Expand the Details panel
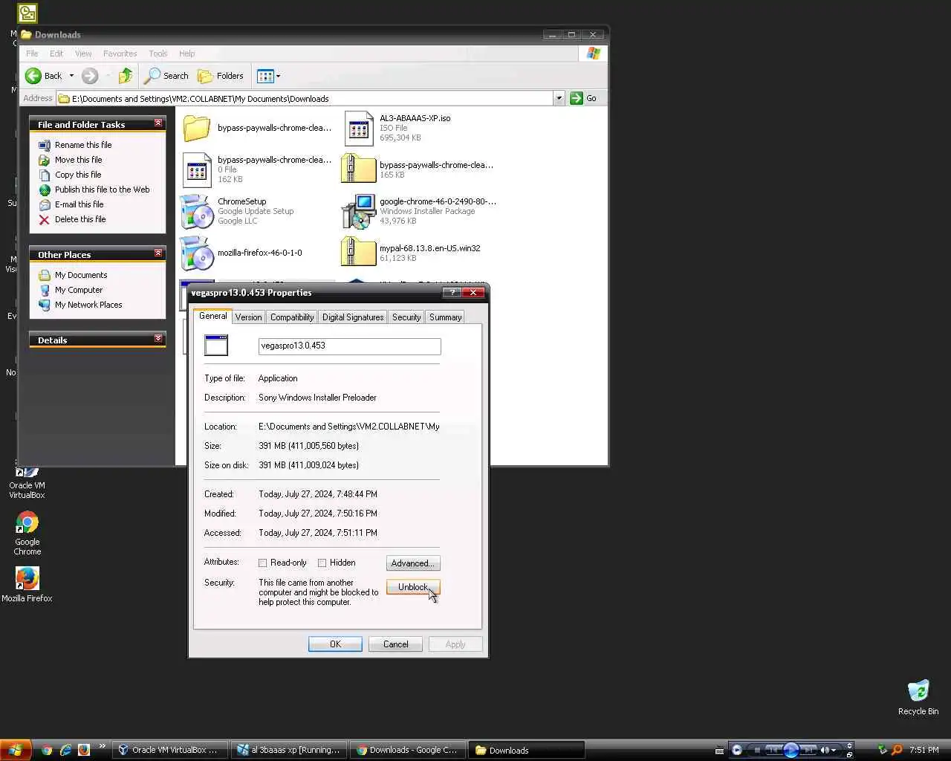 [158, 339]
